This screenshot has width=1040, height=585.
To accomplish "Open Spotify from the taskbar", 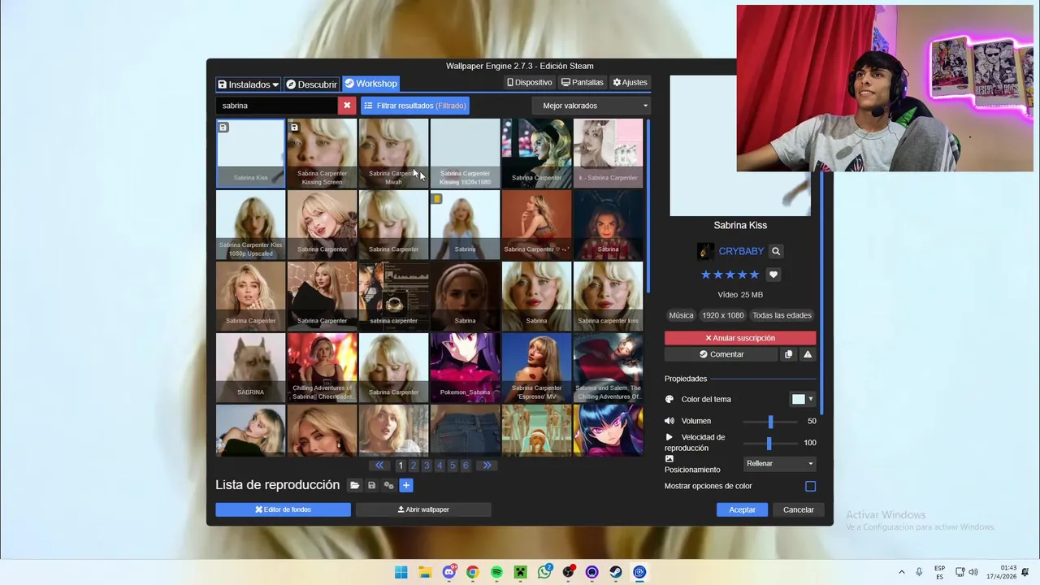I will coord(496,572).
